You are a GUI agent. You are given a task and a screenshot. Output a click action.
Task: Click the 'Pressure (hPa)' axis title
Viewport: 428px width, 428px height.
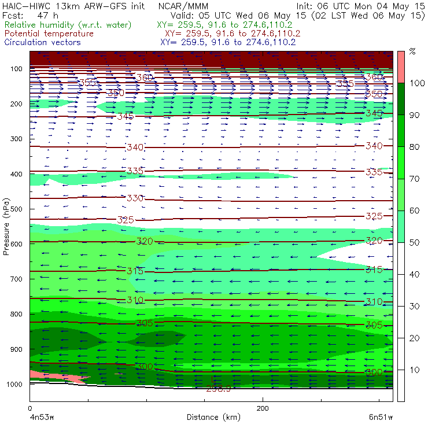(x=6, y=227)
